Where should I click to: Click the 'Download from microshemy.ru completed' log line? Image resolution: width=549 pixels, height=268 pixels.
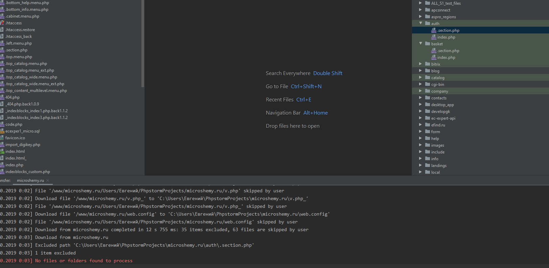pyautogui.click(x=172, y=230)
